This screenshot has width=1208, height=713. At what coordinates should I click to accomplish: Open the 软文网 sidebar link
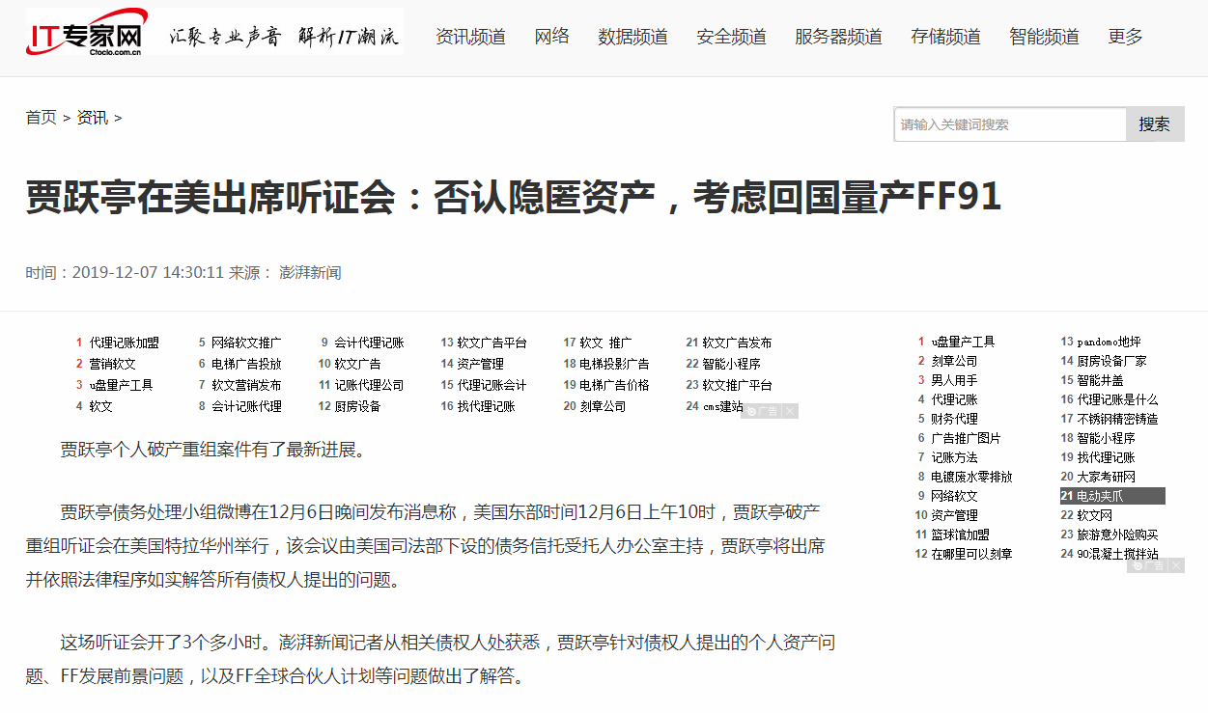pos(1094,515)
